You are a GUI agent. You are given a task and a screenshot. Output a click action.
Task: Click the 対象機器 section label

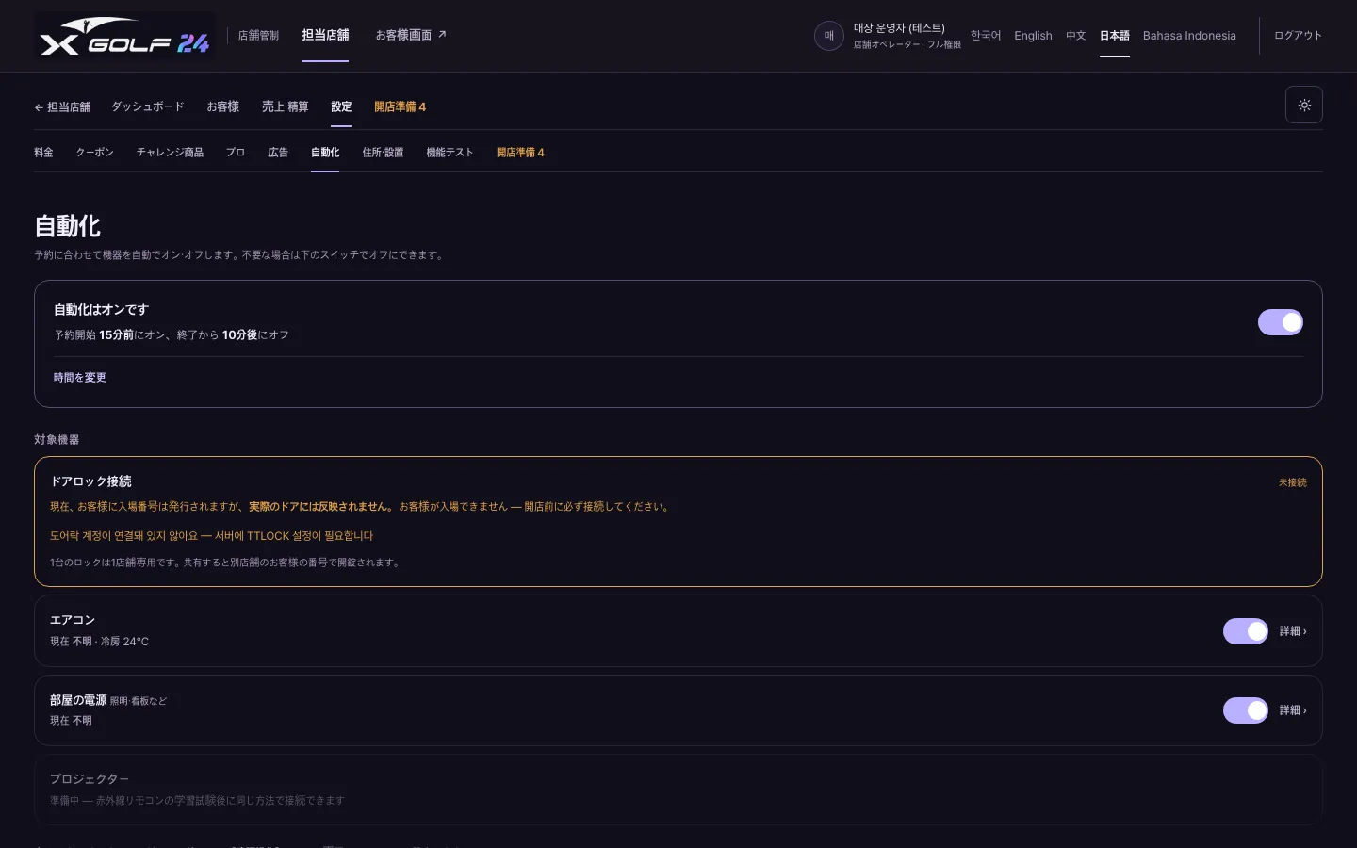pos(57,440)
